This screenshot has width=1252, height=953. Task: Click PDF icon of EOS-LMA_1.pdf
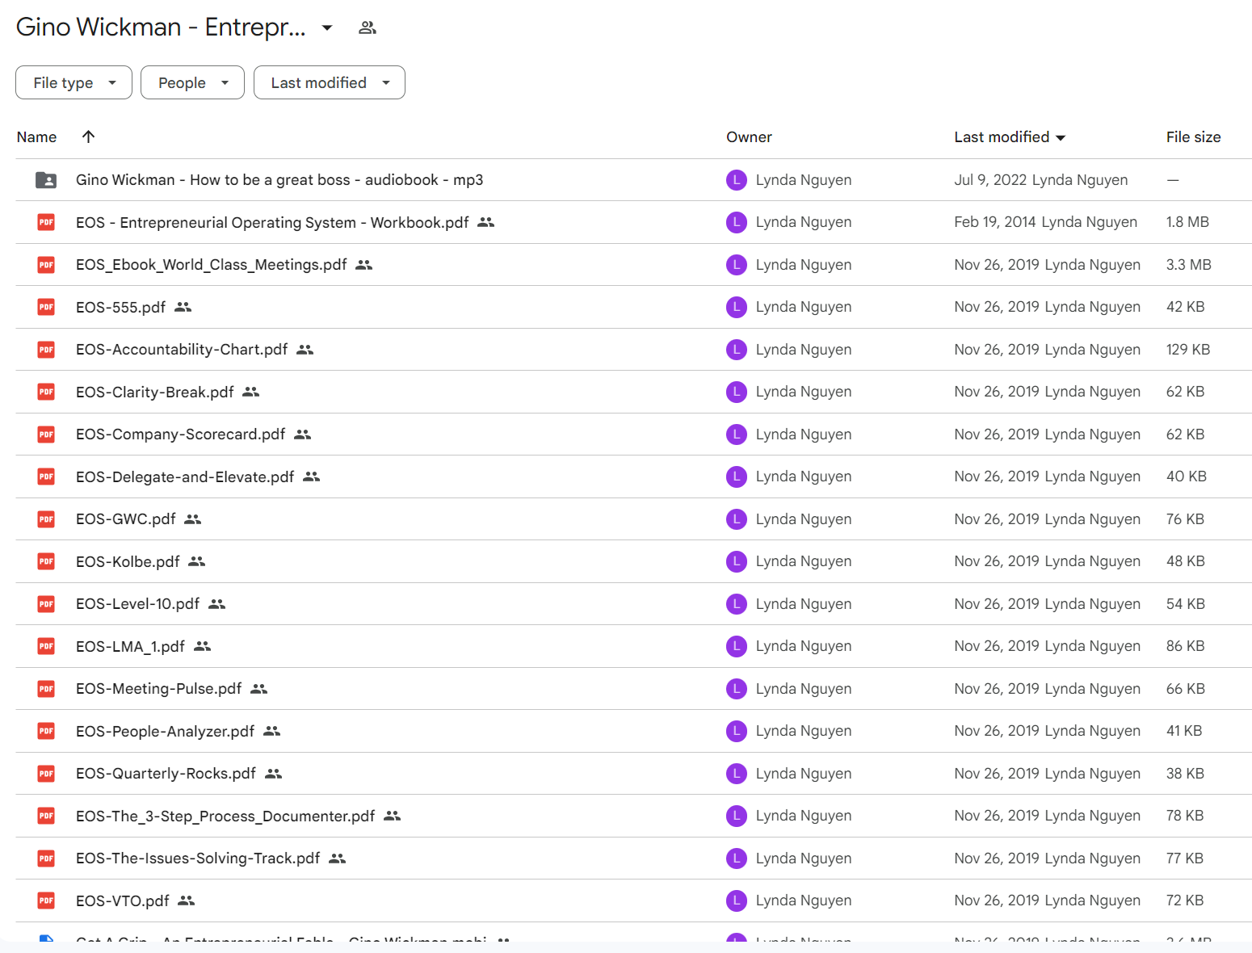click(x=46, y=646)
